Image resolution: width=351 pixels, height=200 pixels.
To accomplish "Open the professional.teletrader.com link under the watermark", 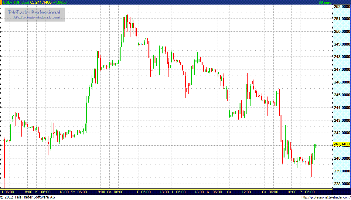I will click(39, 18).
